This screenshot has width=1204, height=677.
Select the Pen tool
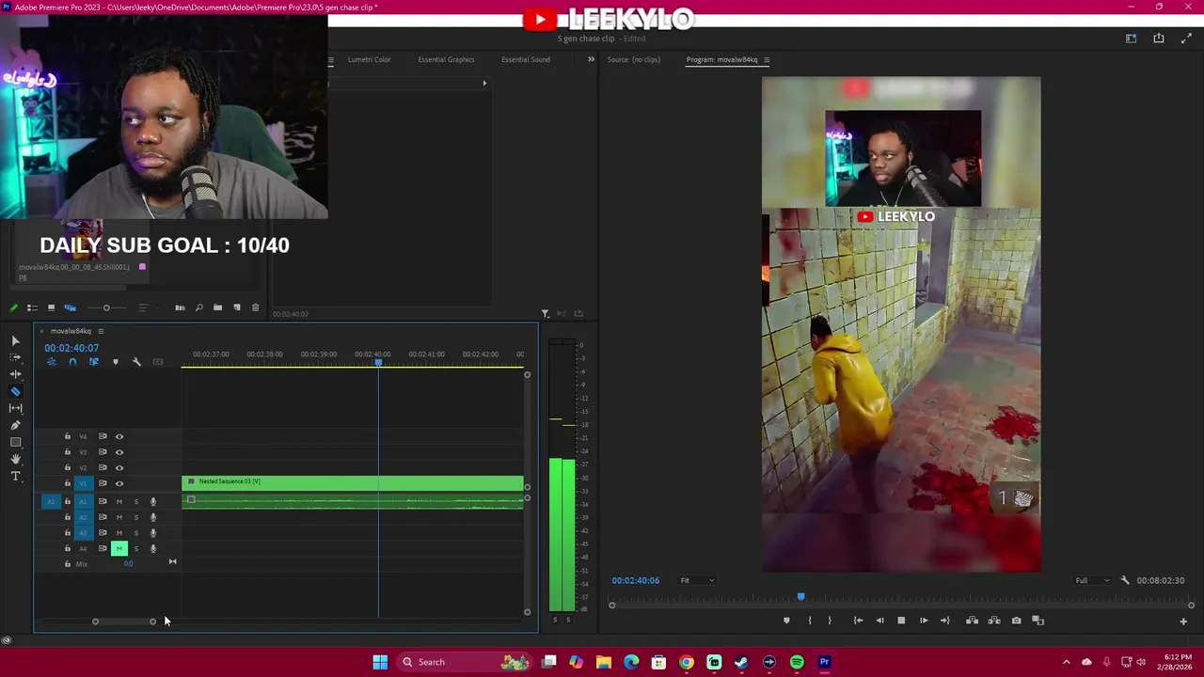coord(15,425)
